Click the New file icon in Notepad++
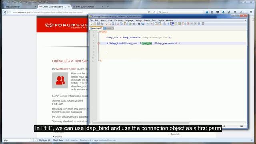Viewport: 256px width, 144px height. pyautogui.click(x=91, y=24)
